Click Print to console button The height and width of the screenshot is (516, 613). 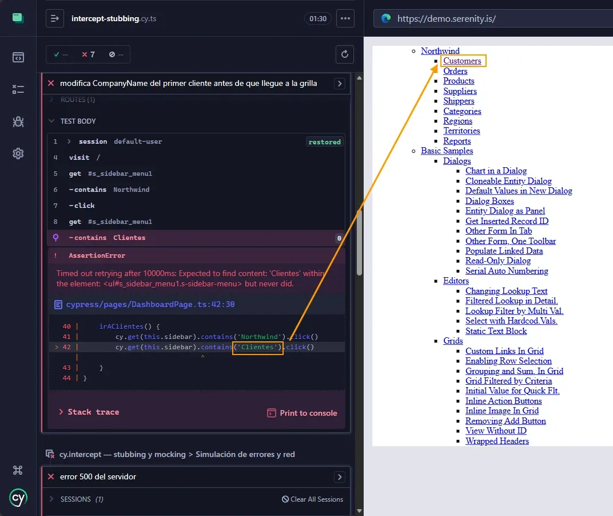click(x=302, y=413)
